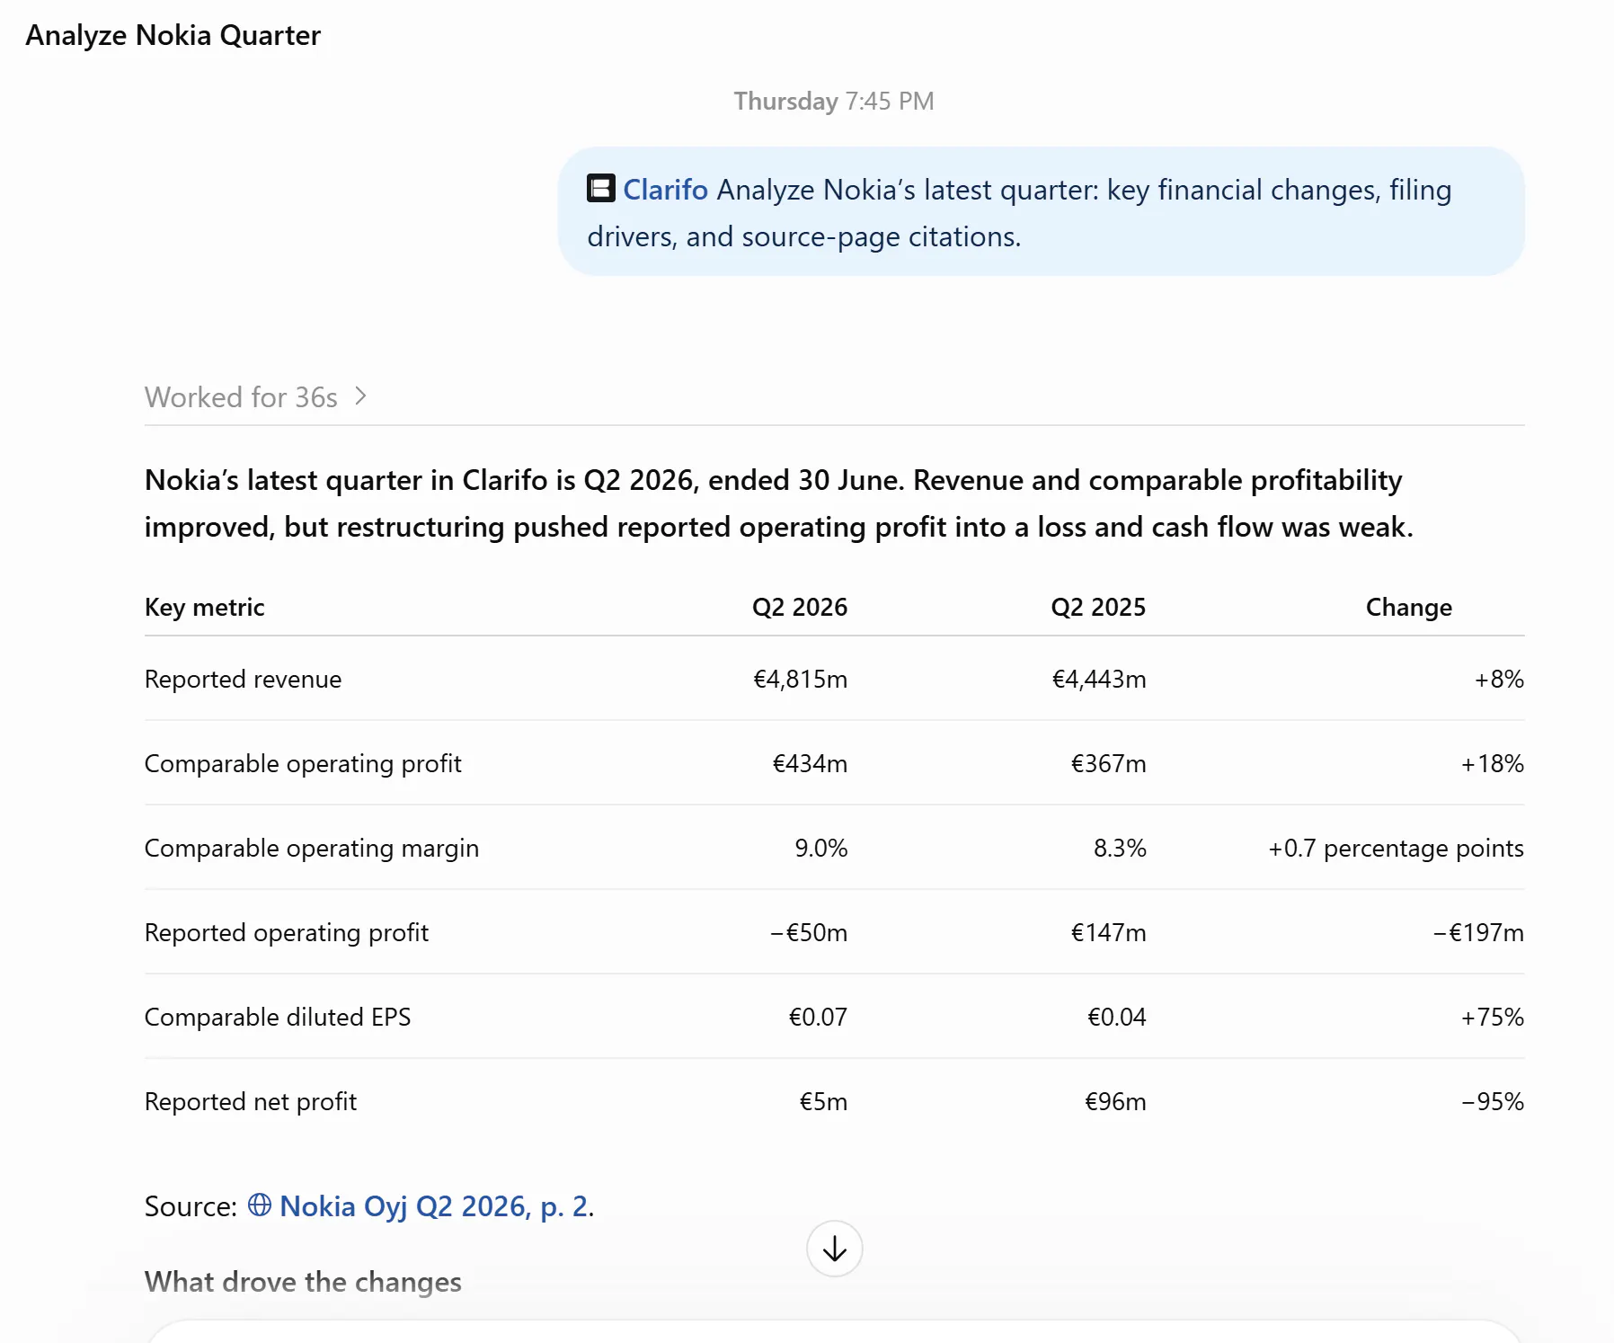The height and width of the screenshot is (1343, 1614).
Task: Click the 9.0% margin value
Action: click(x=820, y=848)
